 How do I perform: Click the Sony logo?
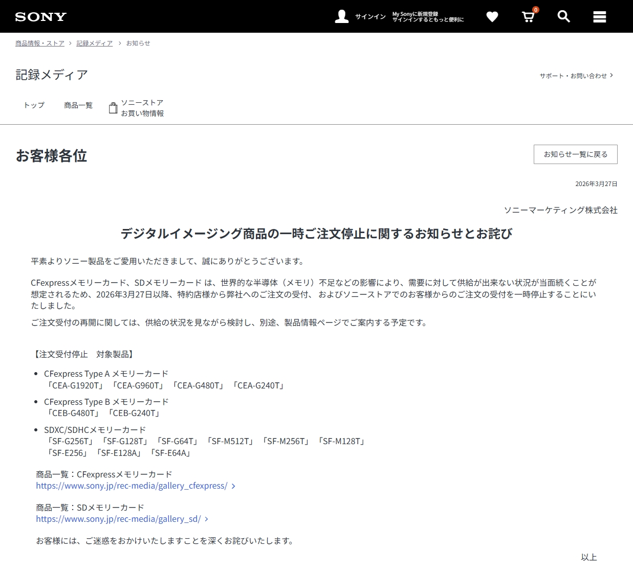(x=41, y=17)
